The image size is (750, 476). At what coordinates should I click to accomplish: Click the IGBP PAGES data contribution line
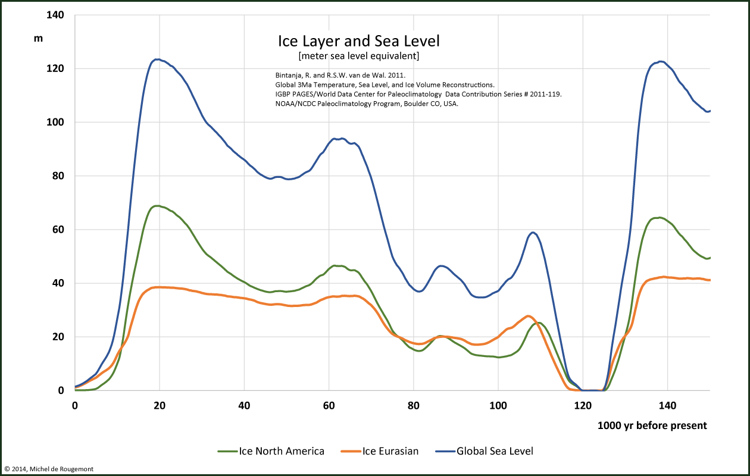[415, 95]
